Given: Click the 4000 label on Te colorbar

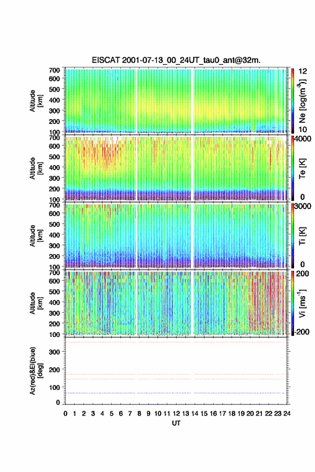Looking at the screenshot, I should [303, 139].
